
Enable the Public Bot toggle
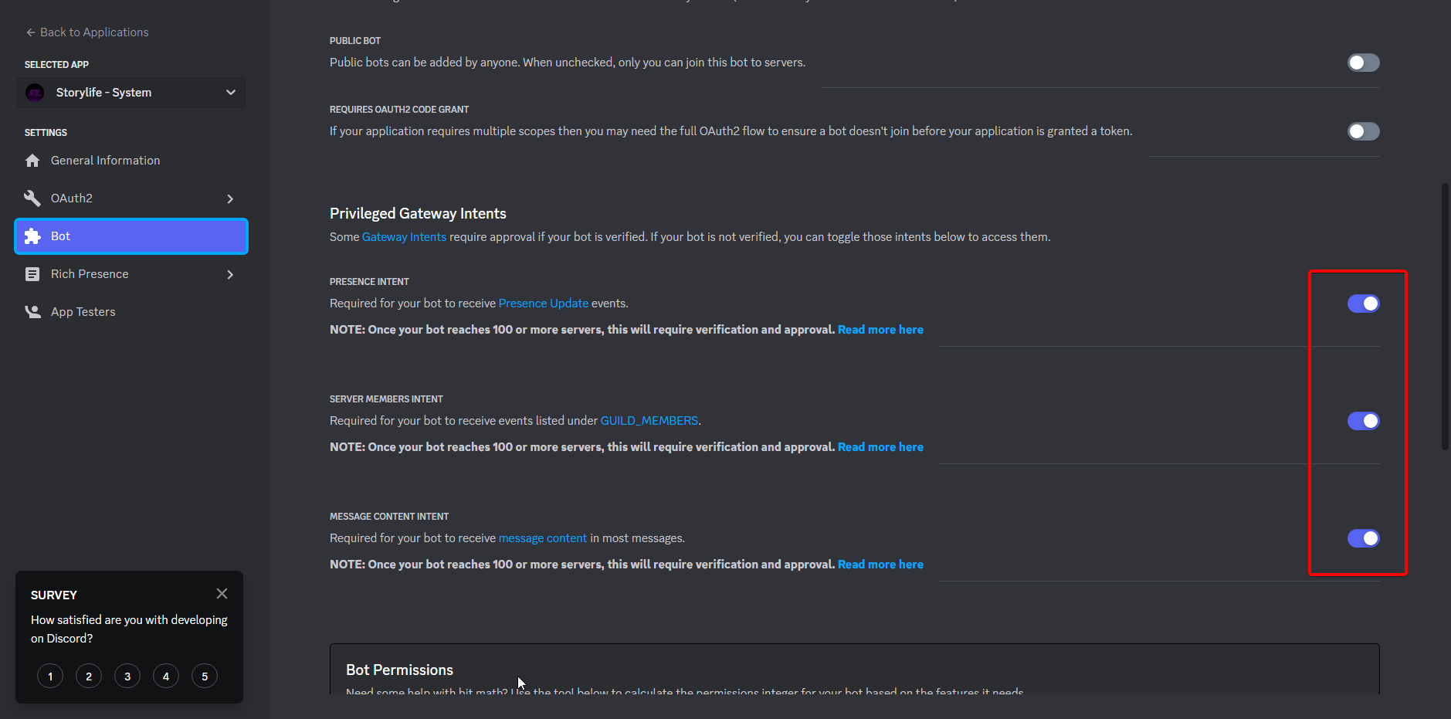point(1363,63)
